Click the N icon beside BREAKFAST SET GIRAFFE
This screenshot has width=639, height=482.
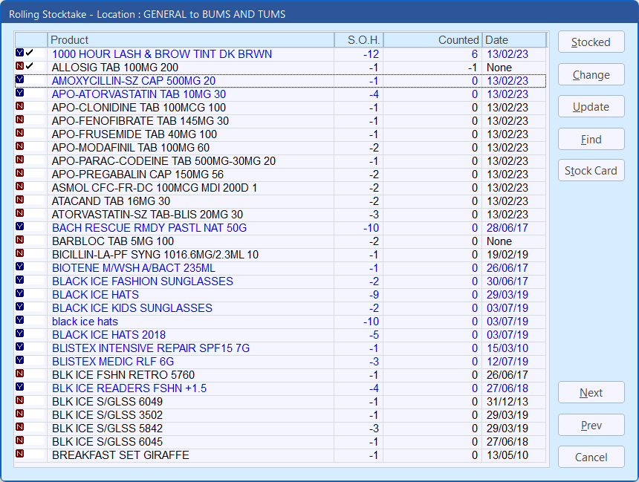pos(19,455)
